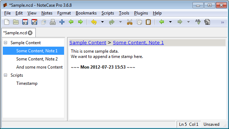Follow the Some Content, Note 1 breadcrumb link
229x129 pixels.
[138, 42]
